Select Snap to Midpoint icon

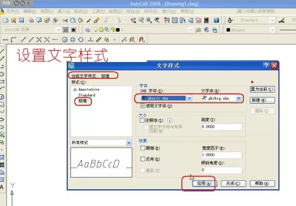click(31, 40)
